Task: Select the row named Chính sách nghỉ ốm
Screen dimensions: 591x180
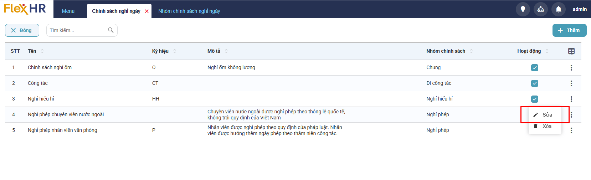Action: point(293,68)
